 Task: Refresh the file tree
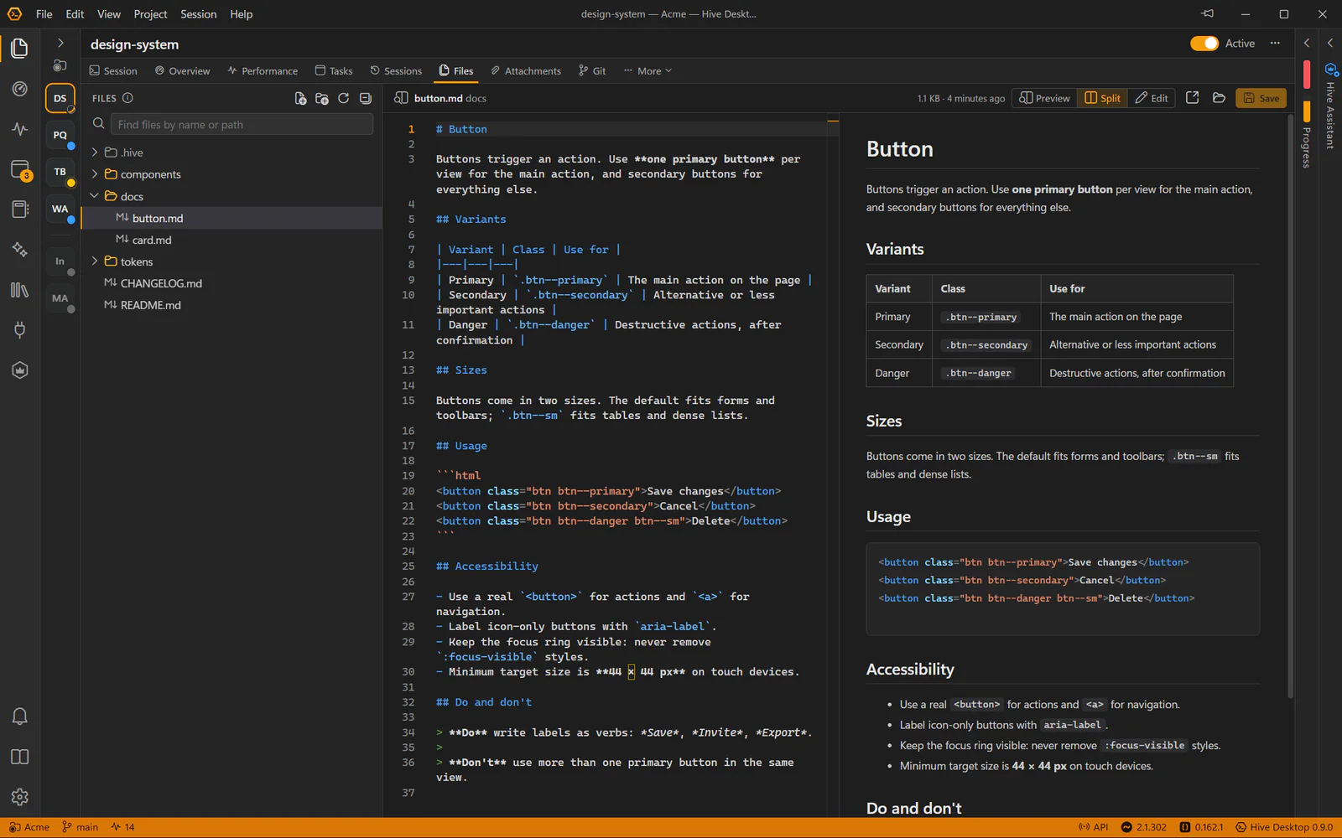(344, 98)
